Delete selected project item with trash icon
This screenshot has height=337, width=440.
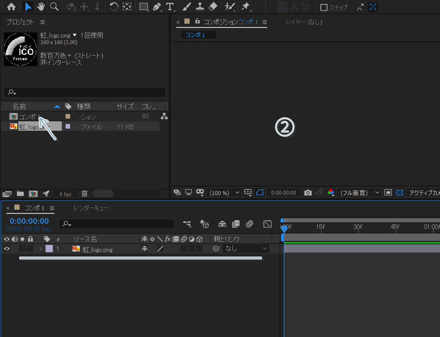tap(84, 193)
